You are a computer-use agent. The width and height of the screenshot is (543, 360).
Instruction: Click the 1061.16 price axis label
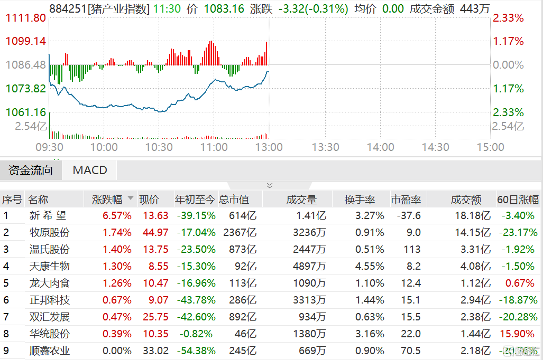tap(25, 112)
